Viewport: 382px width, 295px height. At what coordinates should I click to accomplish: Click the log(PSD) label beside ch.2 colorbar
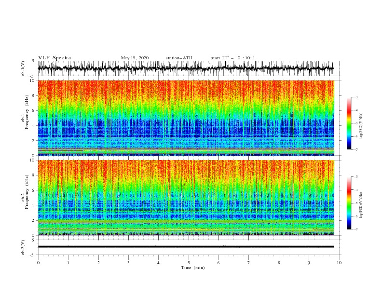[361, 205]
